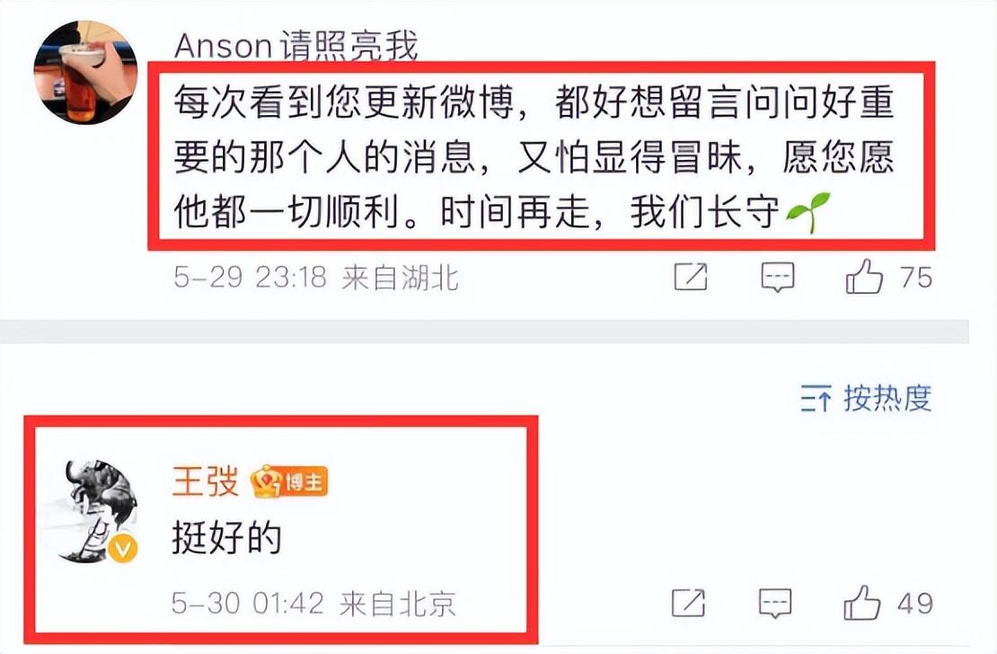Sort comments 按热度

(x=887, y=399)
